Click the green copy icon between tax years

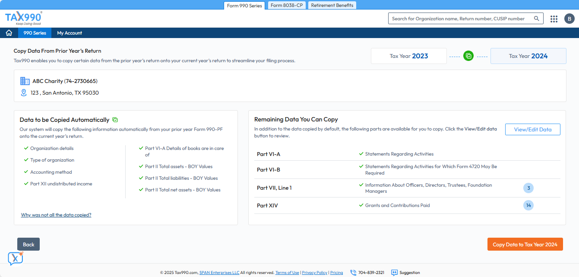468,56
